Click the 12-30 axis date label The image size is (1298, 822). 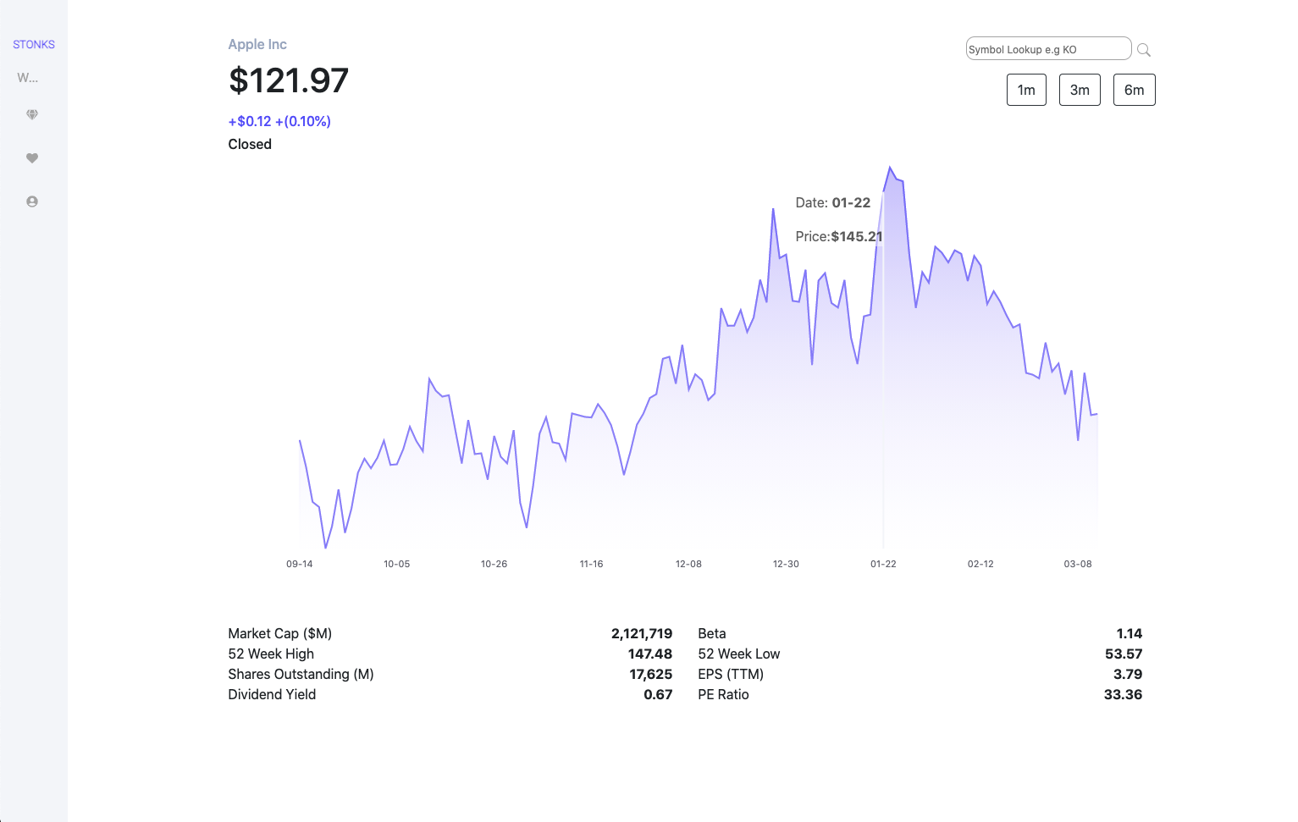(x=787, y=564)
